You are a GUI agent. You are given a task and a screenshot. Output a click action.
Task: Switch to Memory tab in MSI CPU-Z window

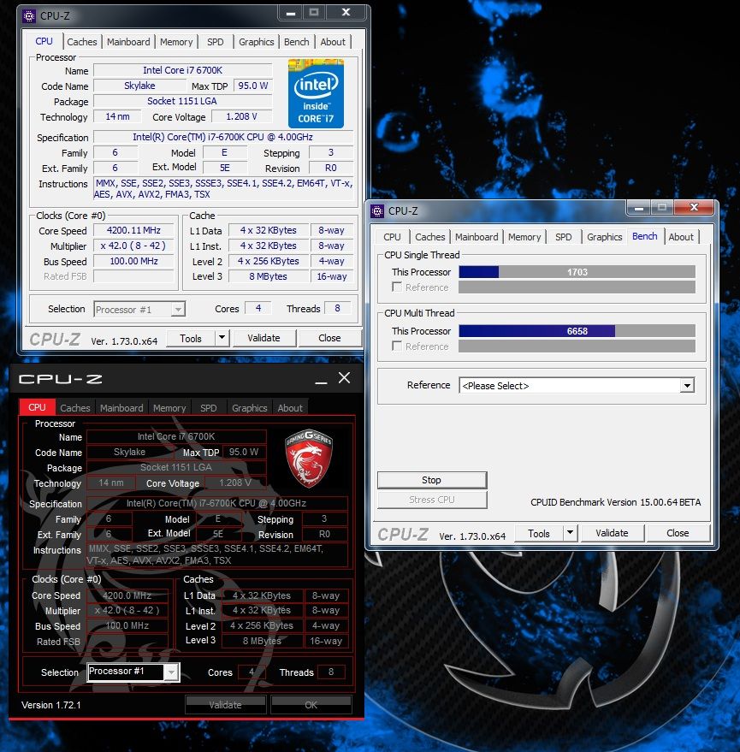pos(169,407)
